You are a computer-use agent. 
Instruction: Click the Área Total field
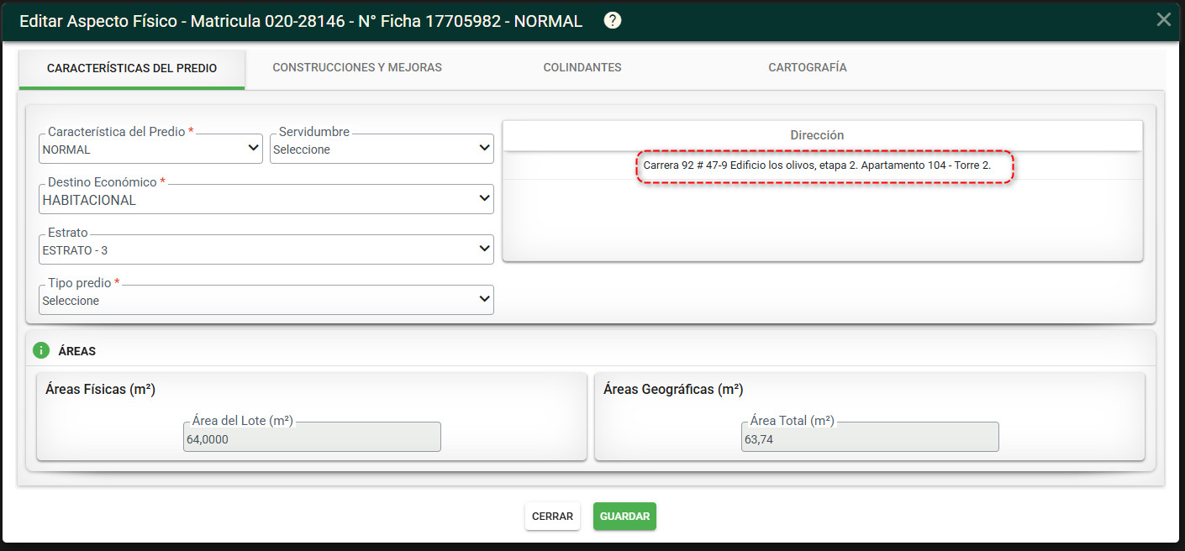[x=870, y=437]
